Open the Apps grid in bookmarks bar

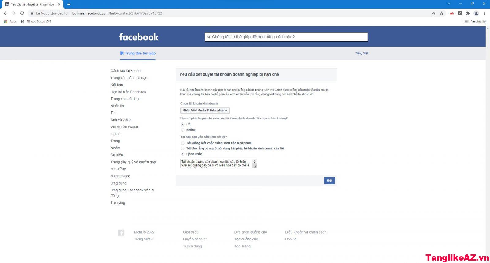point(6,21)
